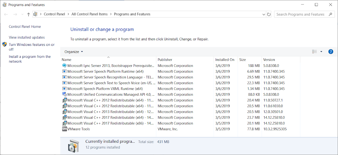Click the Microsoft Lync Server 2013 program icon

pyautogui.click(x=64, y=66)
